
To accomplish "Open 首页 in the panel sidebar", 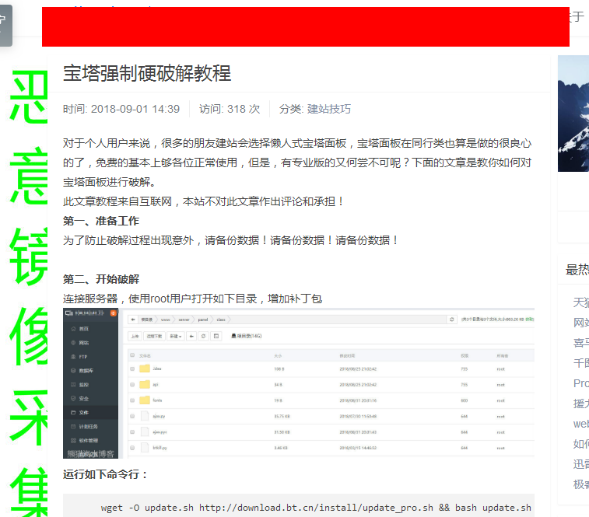I will coord(84,329).
